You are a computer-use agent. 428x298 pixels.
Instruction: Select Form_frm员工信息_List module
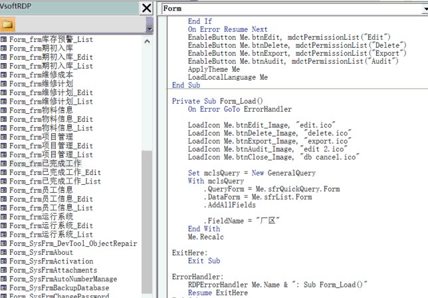pyautogui.click(x=51, y=208)
